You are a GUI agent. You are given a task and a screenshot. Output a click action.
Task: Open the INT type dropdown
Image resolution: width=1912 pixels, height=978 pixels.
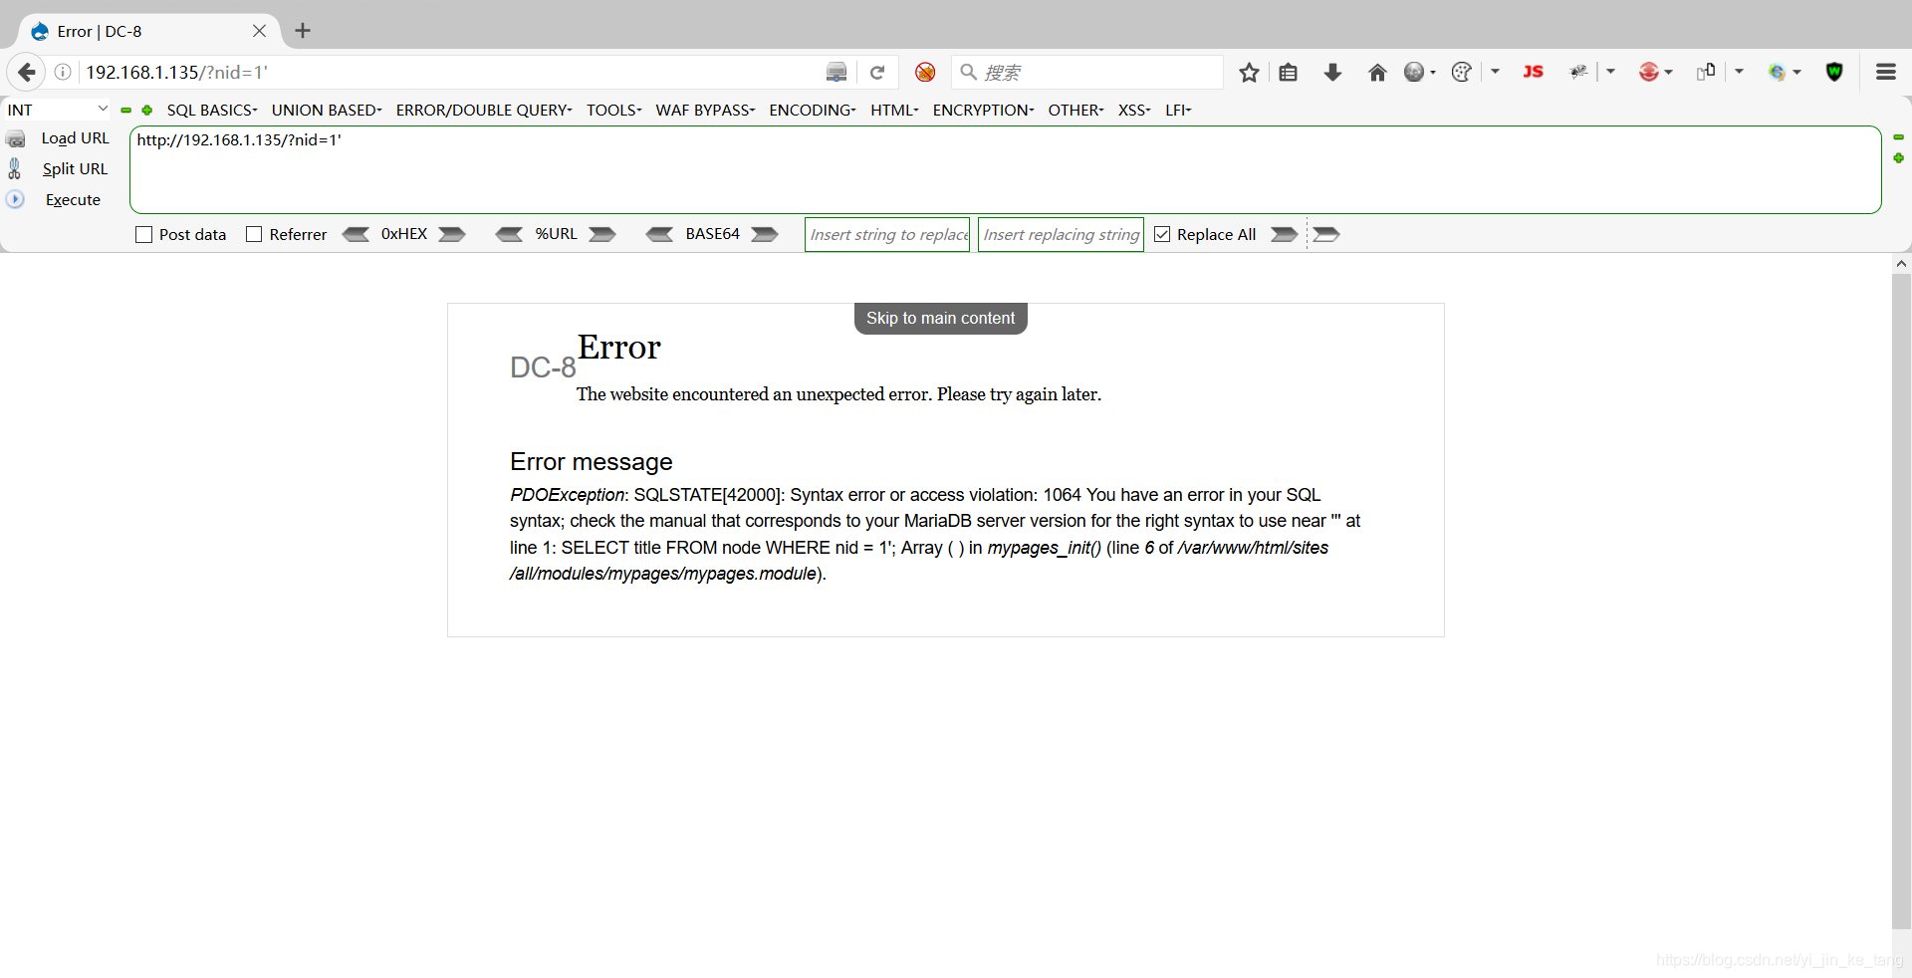click(57, 110)
